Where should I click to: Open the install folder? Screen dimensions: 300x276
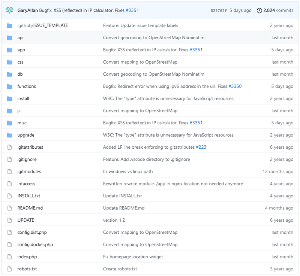click(x=23, y=98)
